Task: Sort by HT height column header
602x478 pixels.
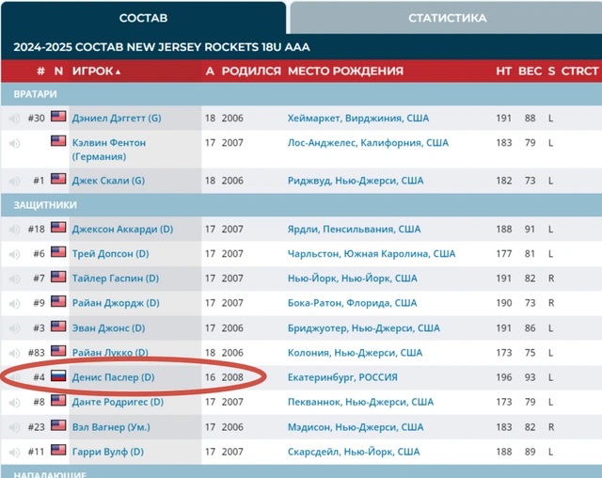Action: coord(504,71)
